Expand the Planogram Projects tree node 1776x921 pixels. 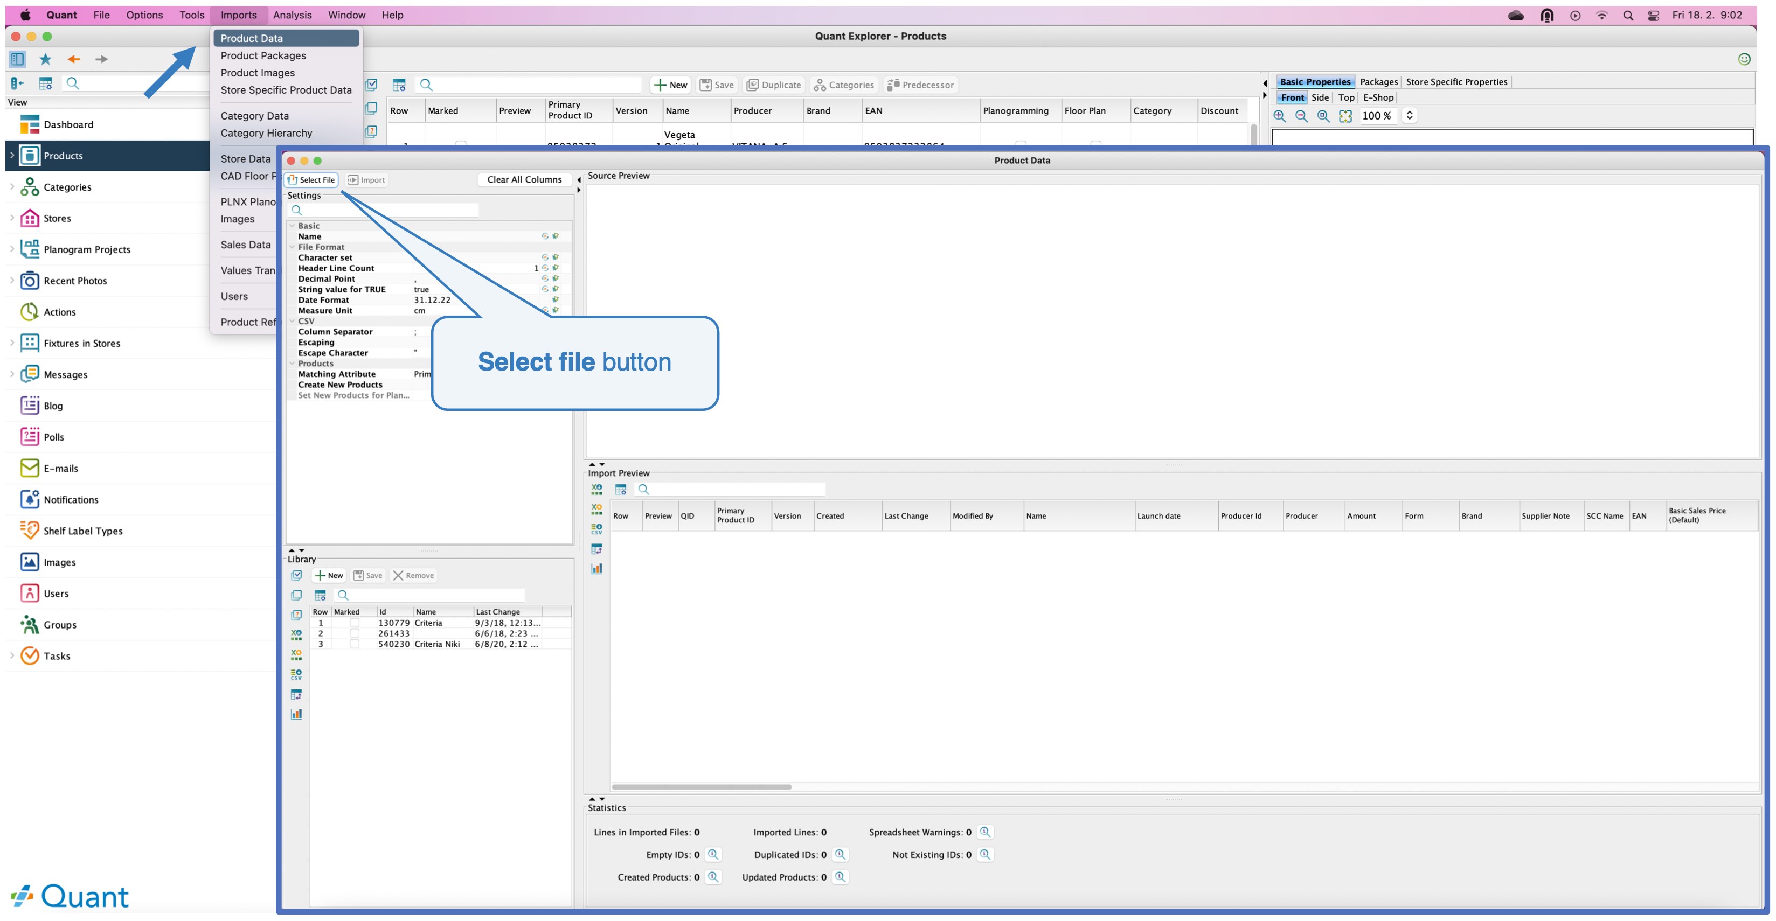click(x=12, y=249)
